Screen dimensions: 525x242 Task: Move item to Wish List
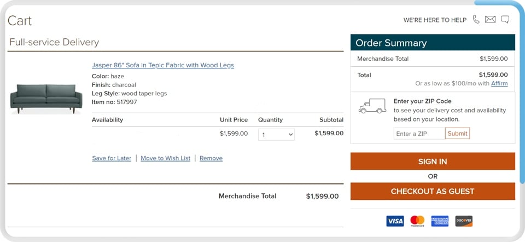tap(165, 158)
